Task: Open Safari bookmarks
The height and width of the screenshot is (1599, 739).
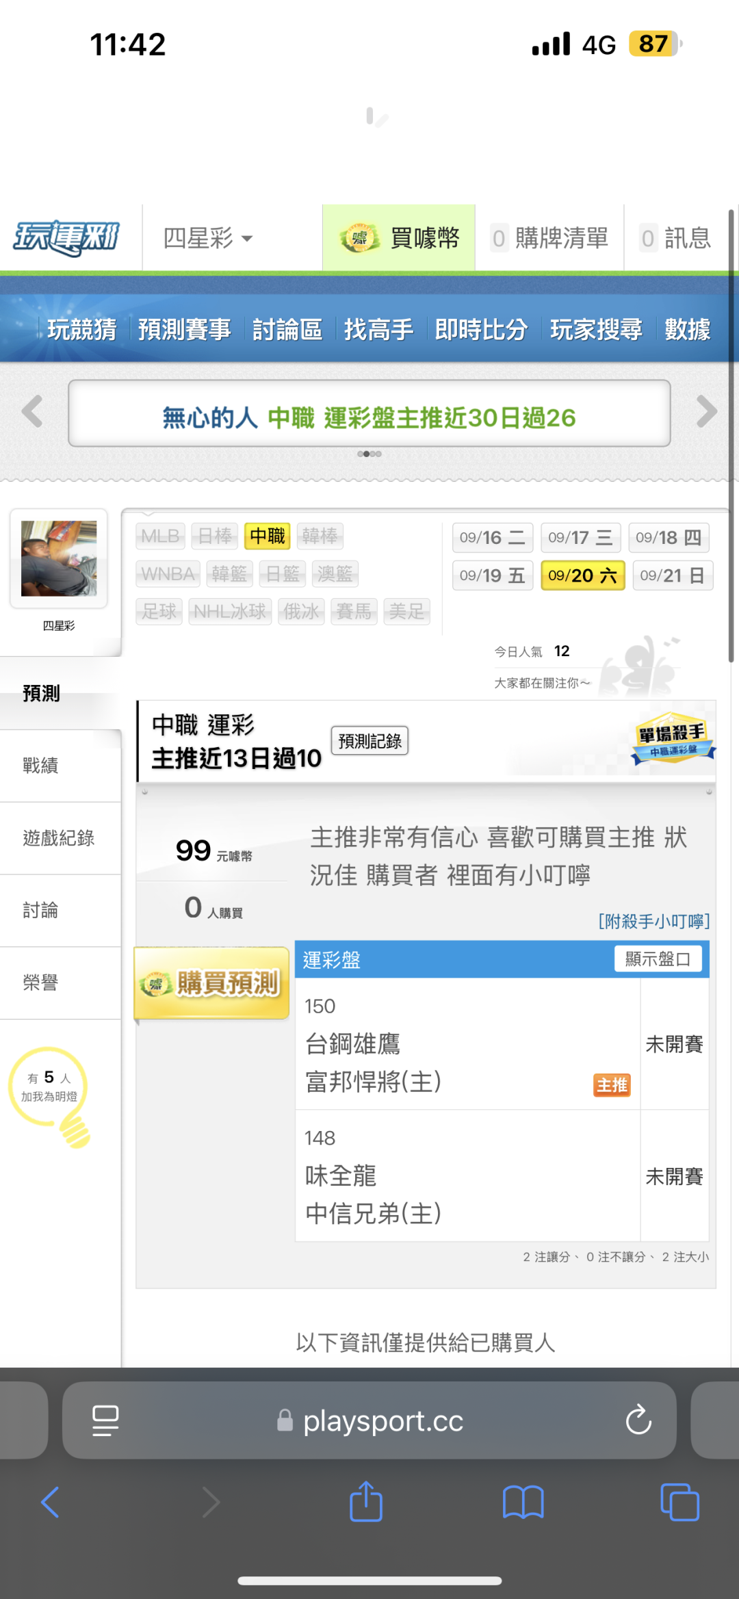Action: (x=523, y=1503)
